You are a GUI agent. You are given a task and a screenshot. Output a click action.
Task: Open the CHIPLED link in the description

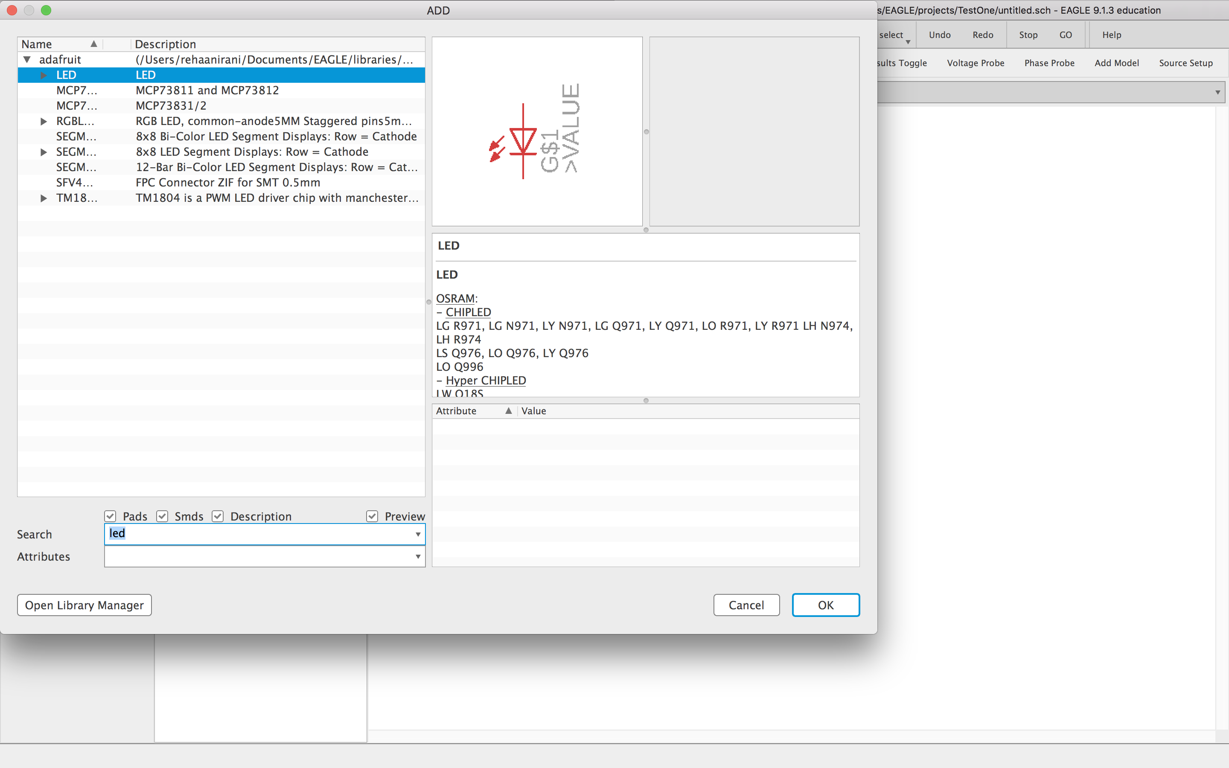[468, 312]
